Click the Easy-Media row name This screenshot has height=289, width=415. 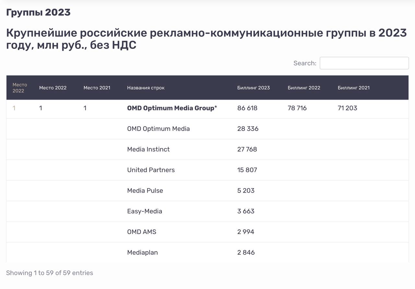pos(145,211)
